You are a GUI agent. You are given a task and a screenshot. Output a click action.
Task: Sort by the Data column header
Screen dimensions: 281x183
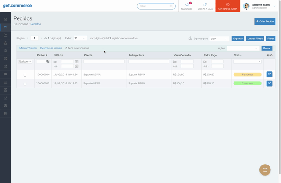tap(58, 55)
